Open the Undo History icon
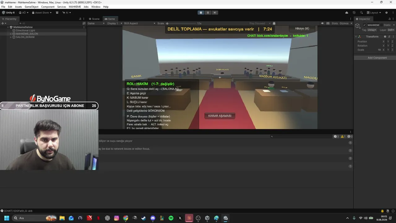The image size is (396, 223). pos(355,13)
